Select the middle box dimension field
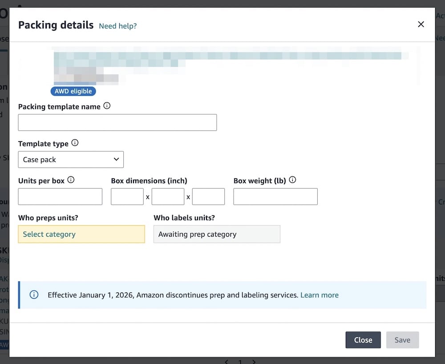 pos(168,196)
